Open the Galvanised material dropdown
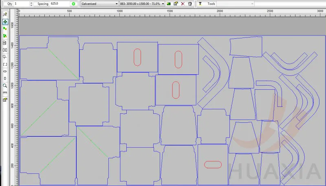This screenshot has width=326, height=186. [x=99, y=4]
